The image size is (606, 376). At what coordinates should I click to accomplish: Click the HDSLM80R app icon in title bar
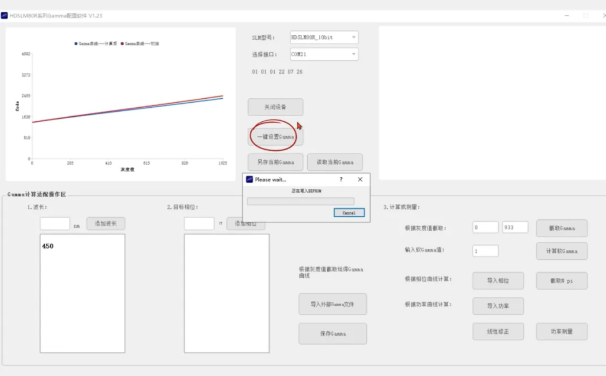coord(4,16)
